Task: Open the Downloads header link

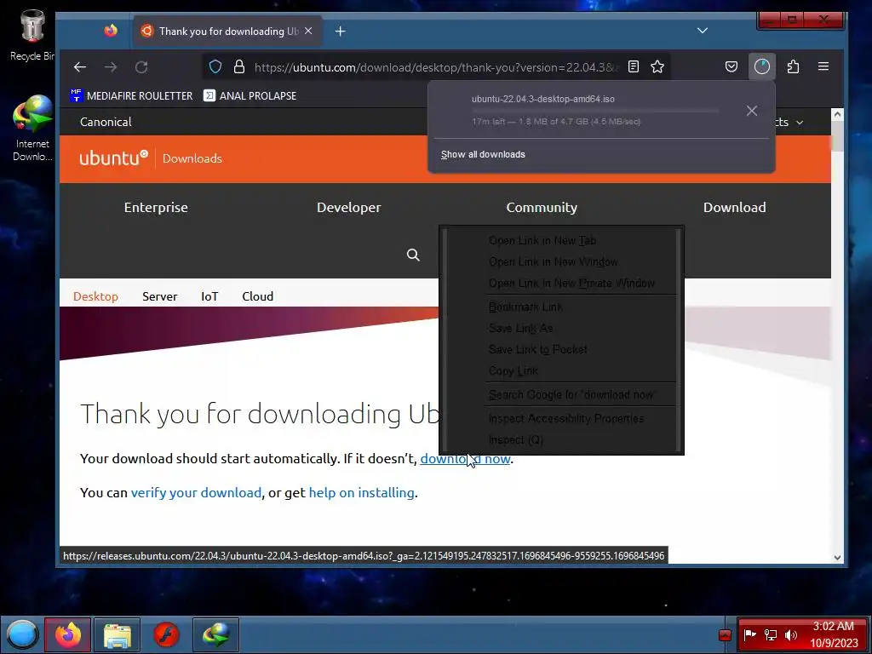Action: (x=192, y=158)
